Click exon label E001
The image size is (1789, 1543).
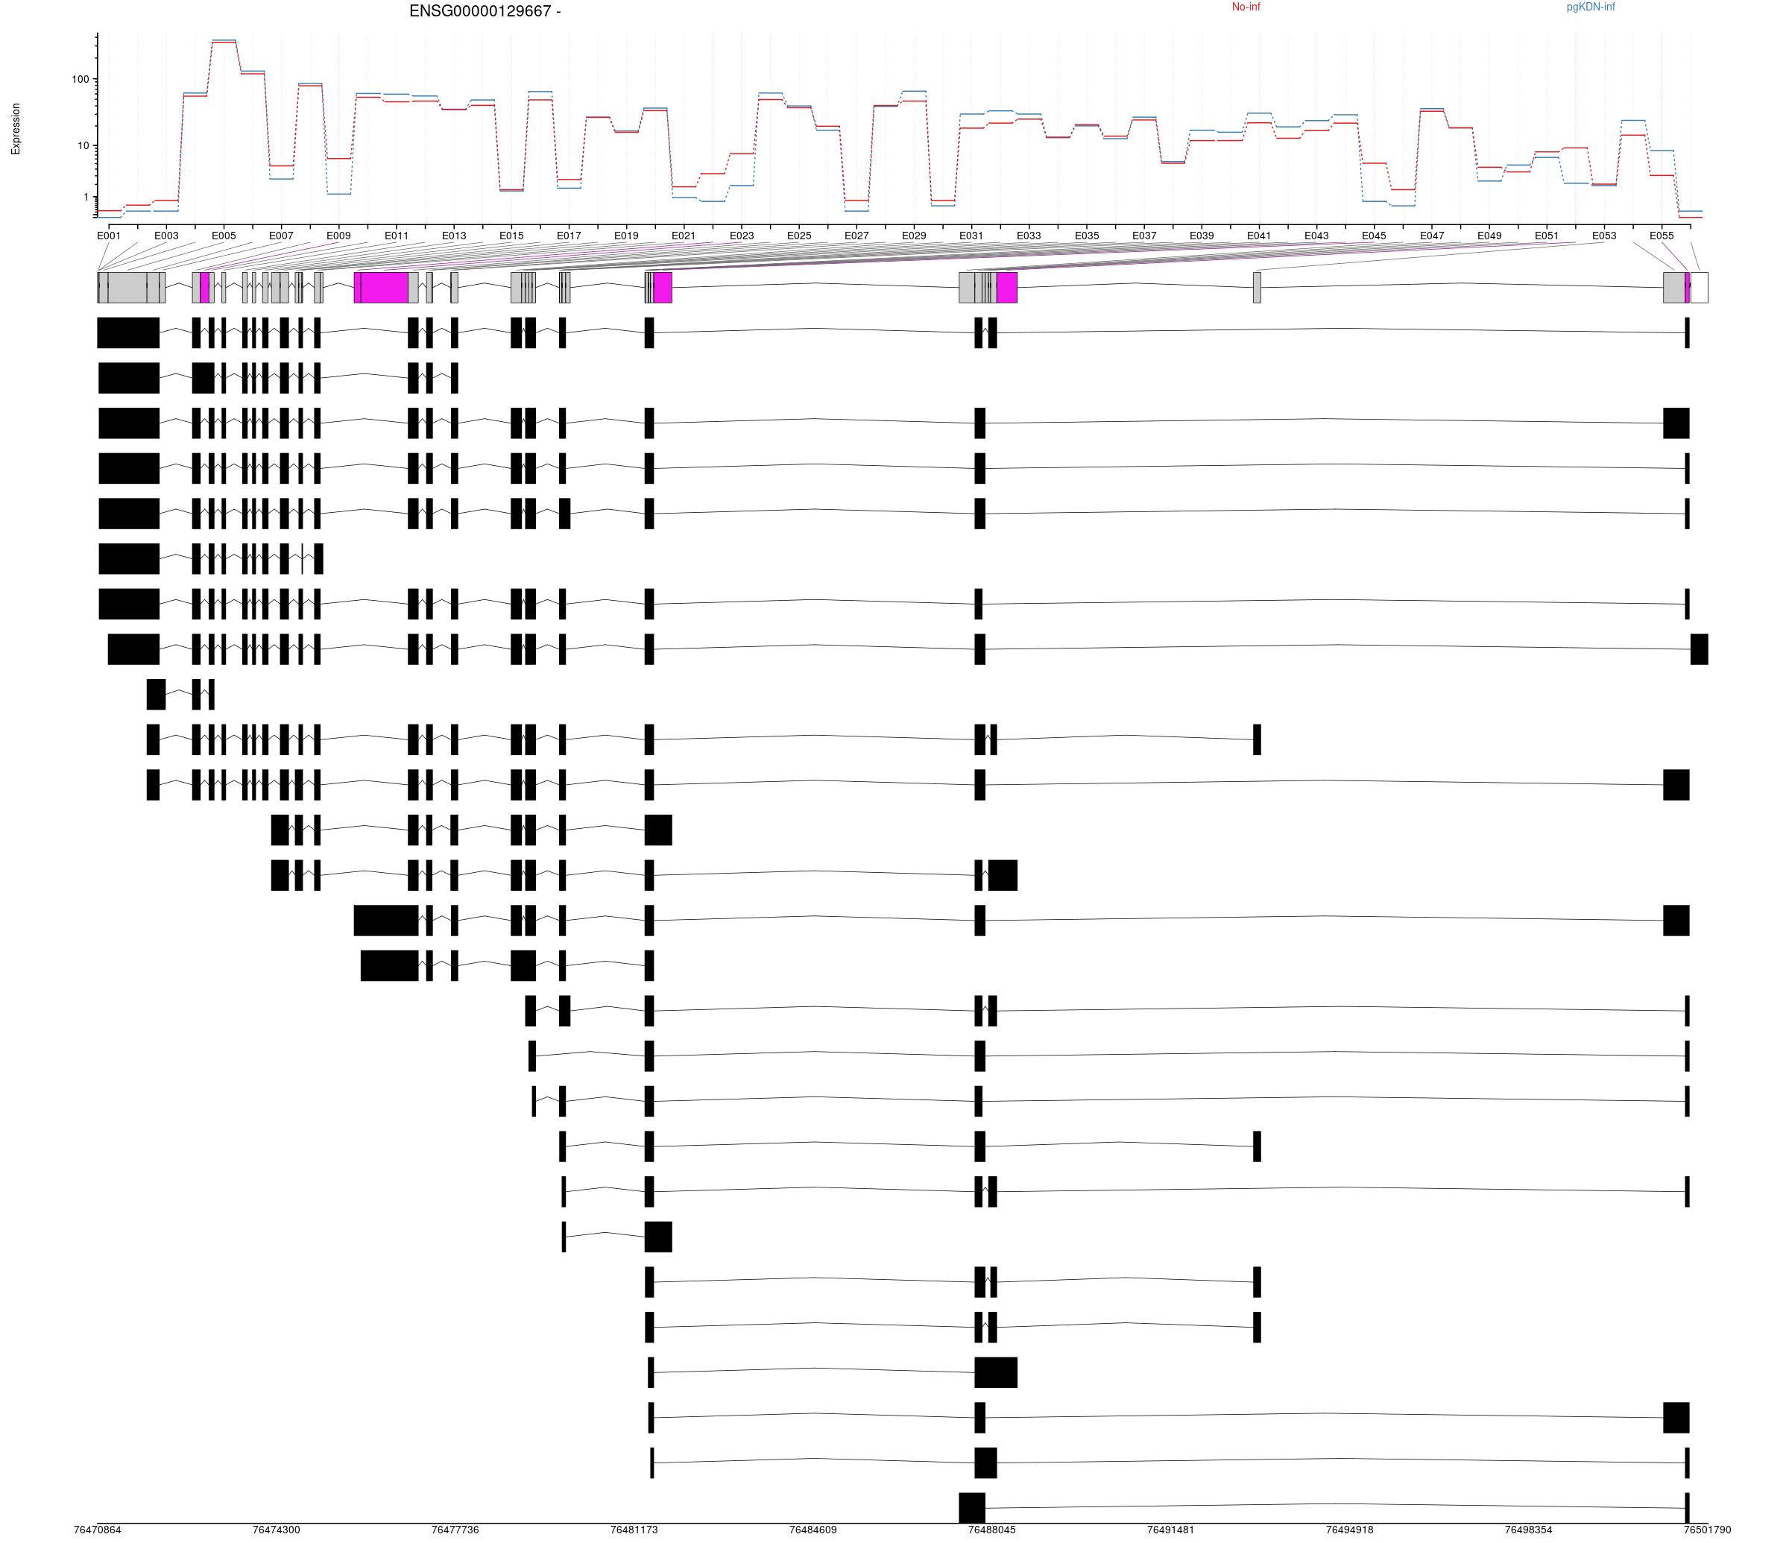109,236
